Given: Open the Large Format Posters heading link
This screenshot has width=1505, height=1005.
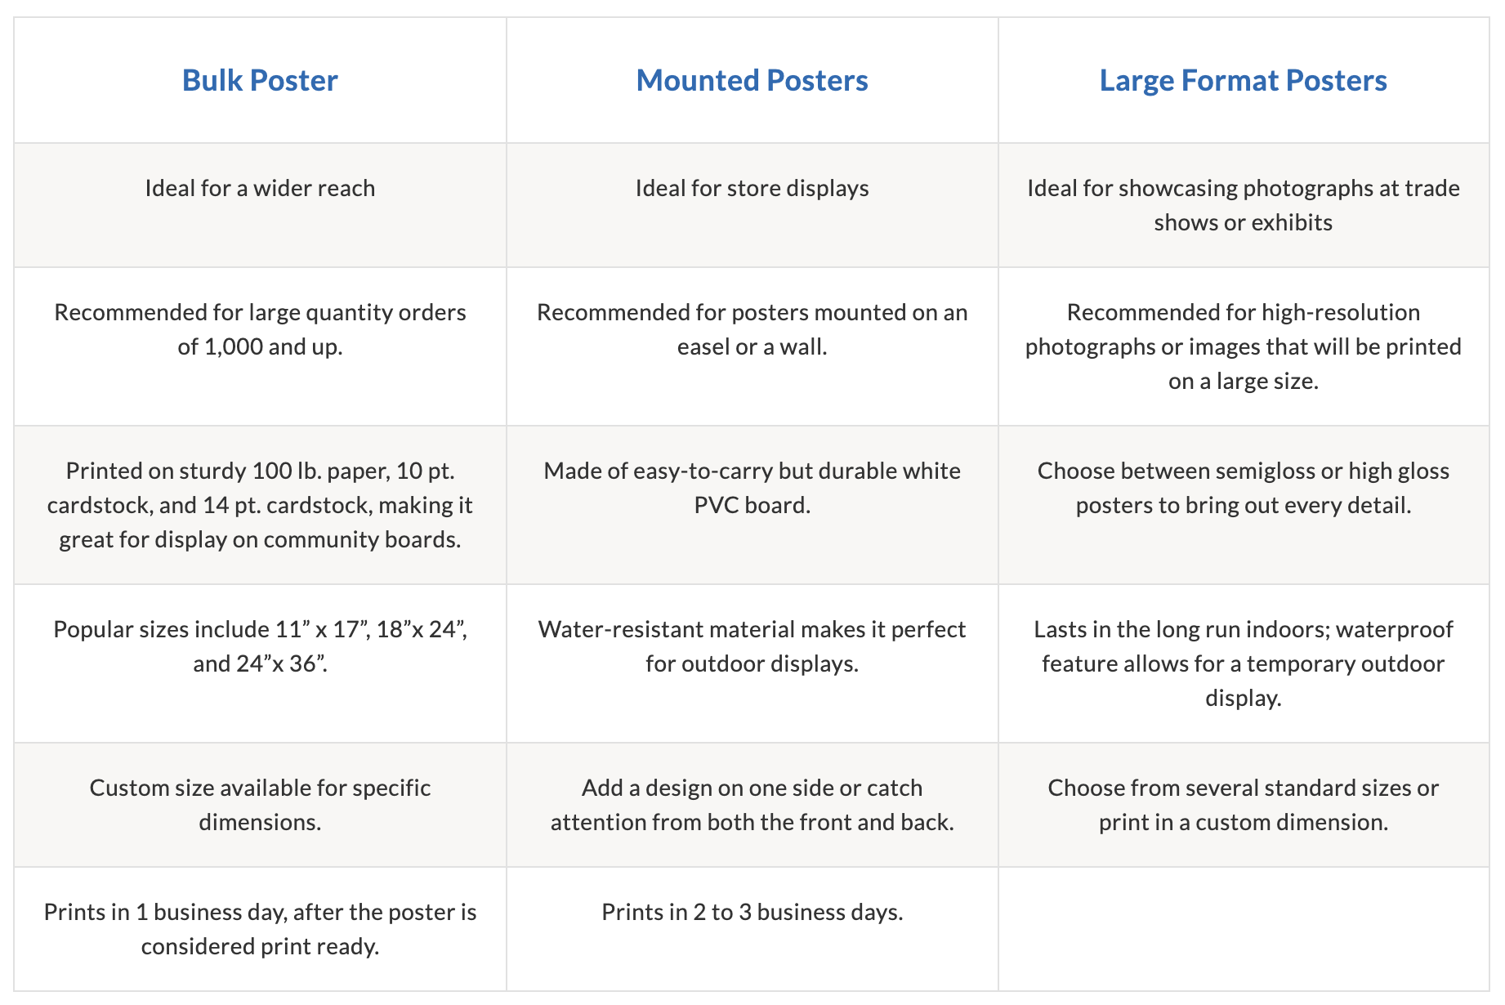Looking at the screenshot, I should (x=1243, y=80).
